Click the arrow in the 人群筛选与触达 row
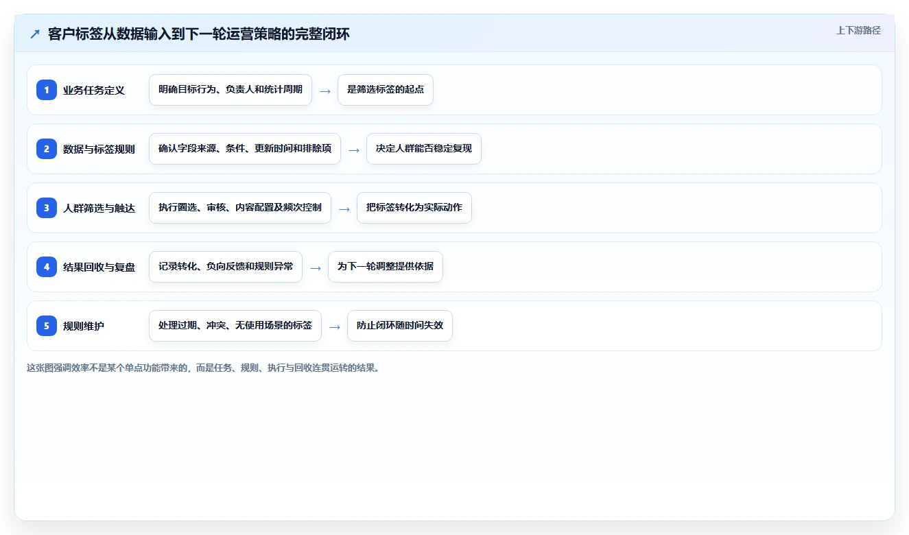 pyautogui.click(x=344, y=209)
